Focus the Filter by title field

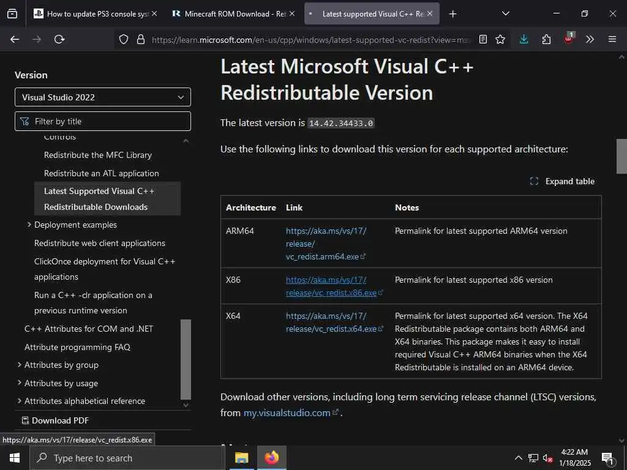[103, 121]
